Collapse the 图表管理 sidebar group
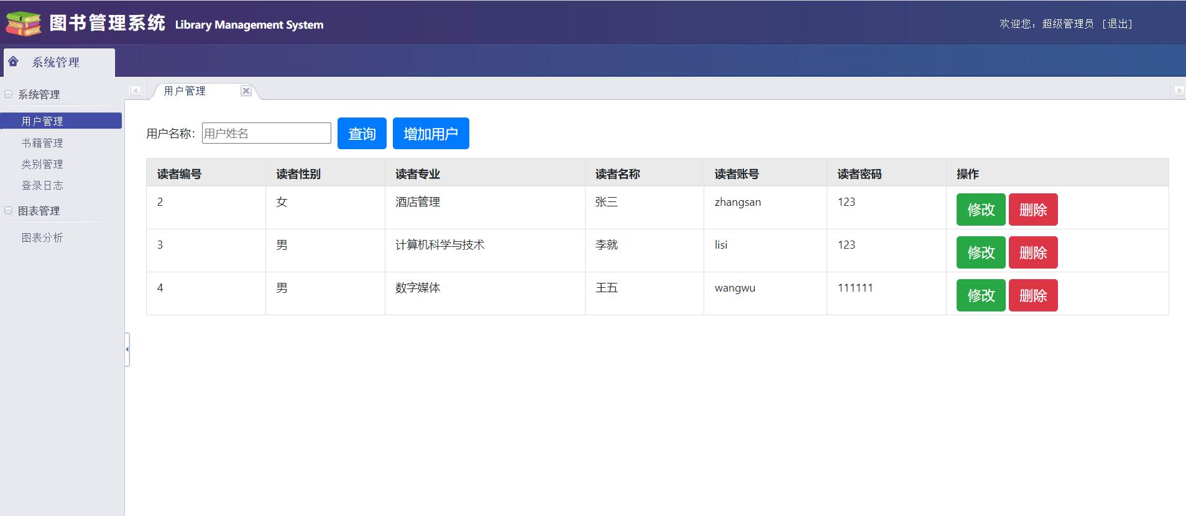Screen dimensions: 1186x516 (9, 211)
